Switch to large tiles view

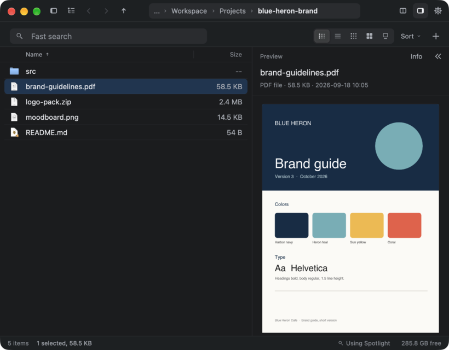click(x=370, y=36)
